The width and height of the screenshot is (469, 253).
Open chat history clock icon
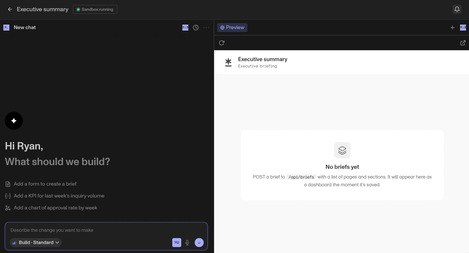196,28
